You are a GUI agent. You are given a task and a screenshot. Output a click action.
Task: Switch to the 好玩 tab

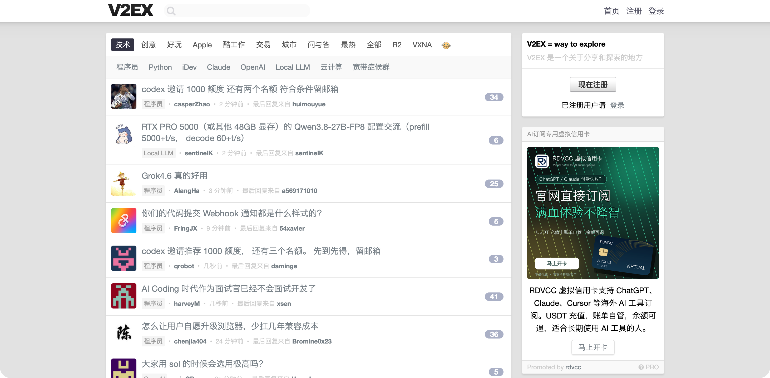pyautogui.click(x=174, y=45)
